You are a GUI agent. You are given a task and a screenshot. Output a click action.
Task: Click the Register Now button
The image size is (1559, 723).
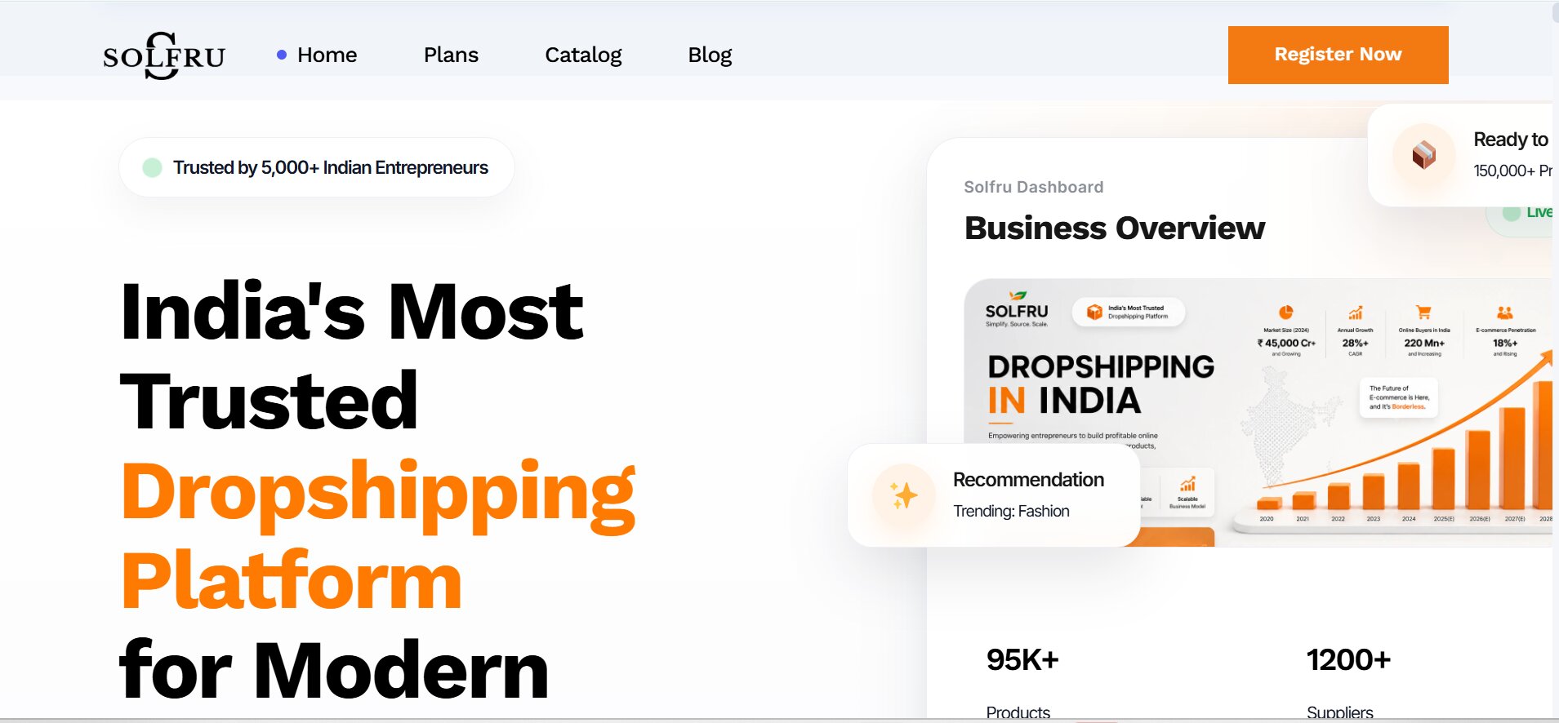pyautogui.click(x=1338, y=55)
